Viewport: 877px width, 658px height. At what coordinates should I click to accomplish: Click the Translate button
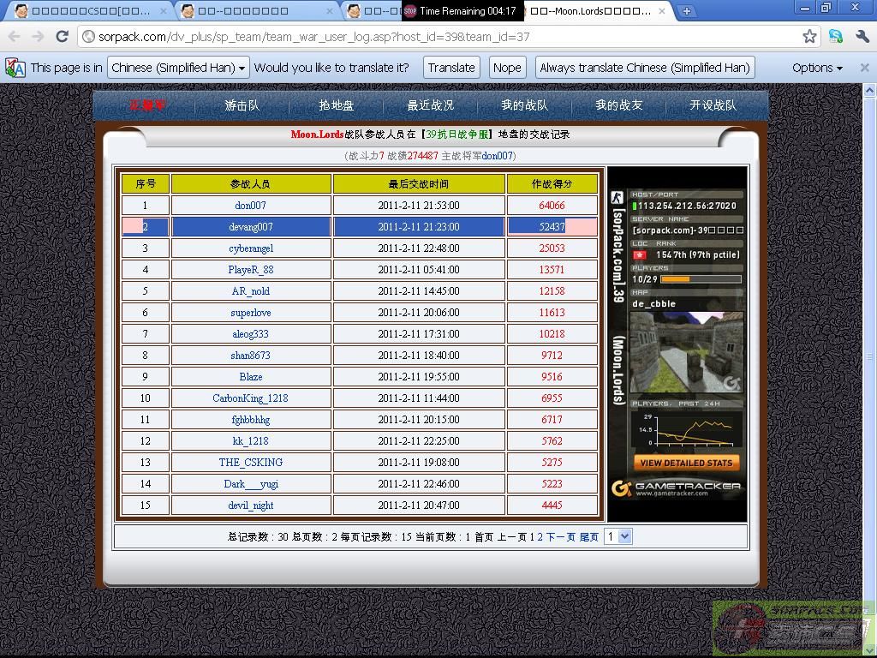click(x=451, y=68)
